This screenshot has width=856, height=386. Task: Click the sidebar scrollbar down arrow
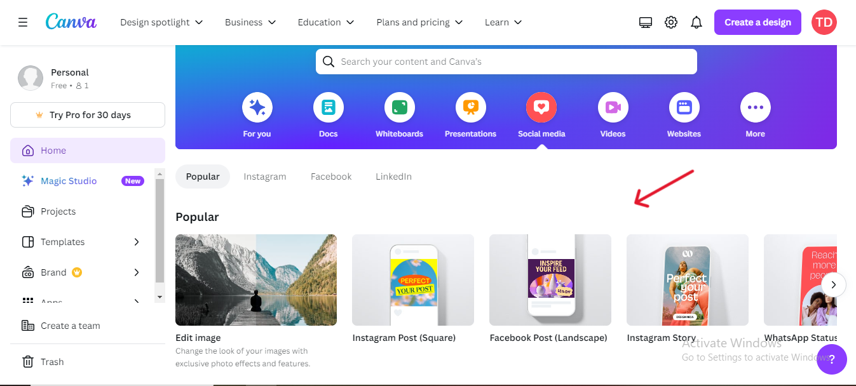160,297
